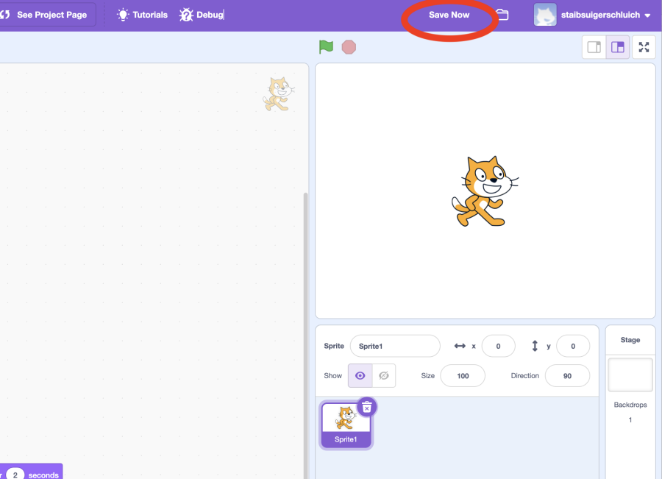
Task: Click the sprite x position field
Action: (x=498, y=346)
